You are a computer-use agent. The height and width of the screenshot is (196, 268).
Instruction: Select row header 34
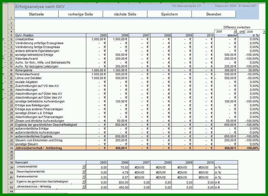(11, 148)
